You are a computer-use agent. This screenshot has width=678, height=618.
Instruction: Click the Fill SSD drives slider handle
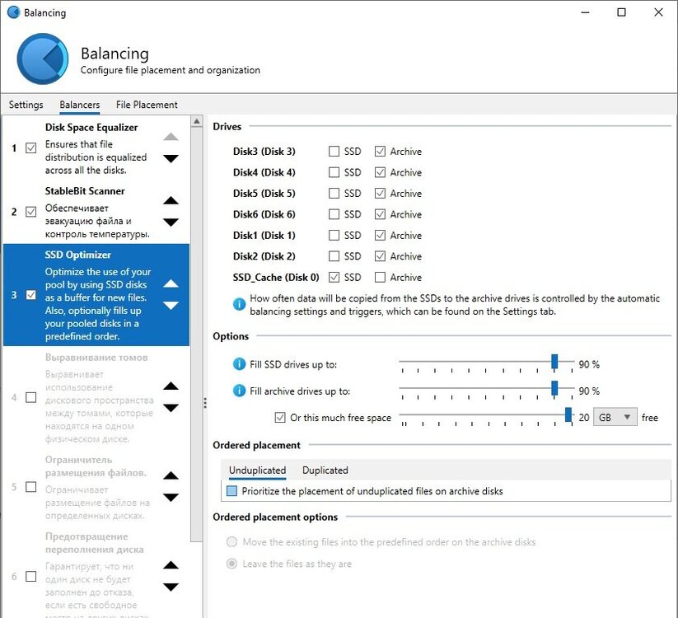point(554,362)
